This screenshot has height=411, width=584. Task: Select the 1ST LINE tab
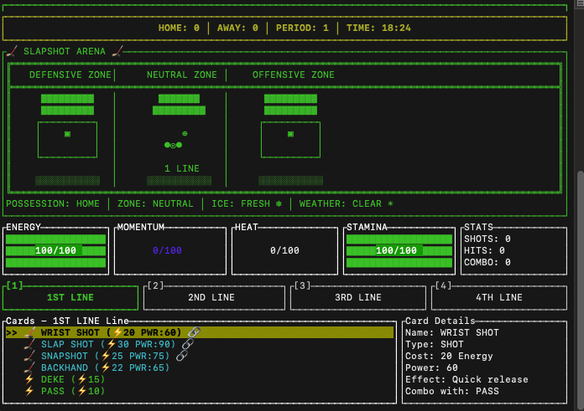point(70,297)
